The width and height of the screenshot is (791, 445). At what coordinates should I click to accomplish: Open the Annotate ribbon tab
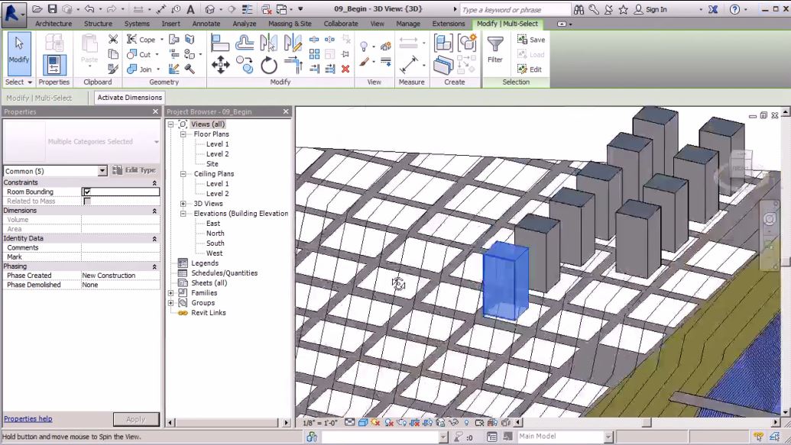point(206,24)
